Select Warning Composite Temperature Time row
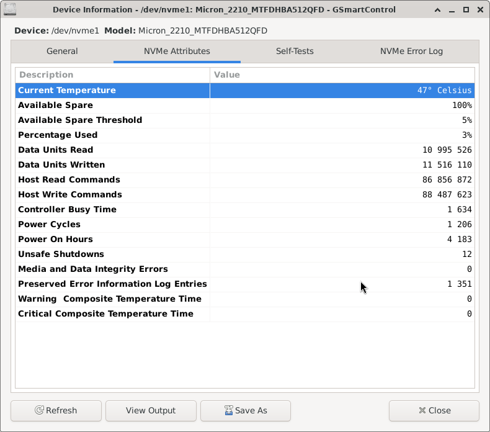Viewport: 490px width, 432px height. 245,299
